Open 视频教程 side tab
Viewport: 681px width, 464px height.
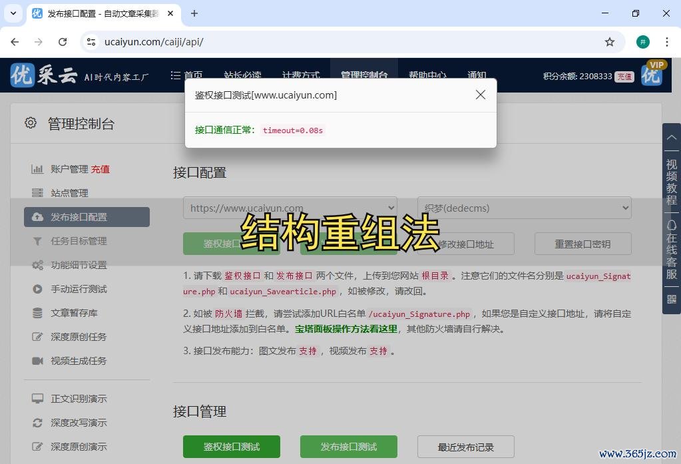tap(672, 182)
